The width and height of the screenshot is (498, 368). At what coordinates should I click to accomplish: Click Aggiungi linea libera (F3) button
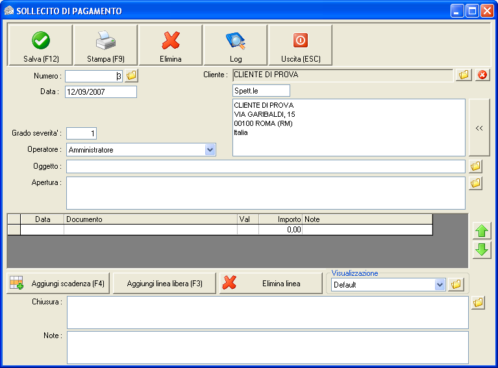coord(164,283)
